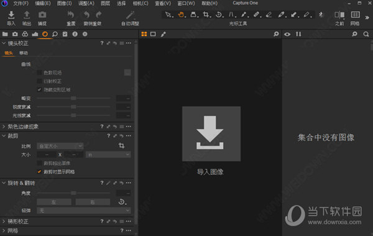Image resolution: width=373 pixels, height=236 pixels.
Task: Open the 文件(F) menu
Action: pos(21,3)
